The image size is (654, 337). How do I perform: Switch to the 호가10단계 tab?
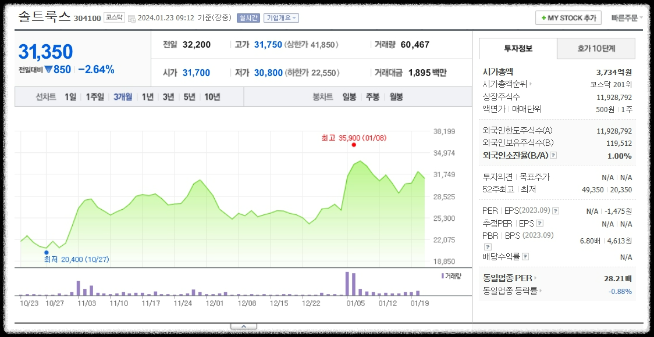click(x=596, y=48)
